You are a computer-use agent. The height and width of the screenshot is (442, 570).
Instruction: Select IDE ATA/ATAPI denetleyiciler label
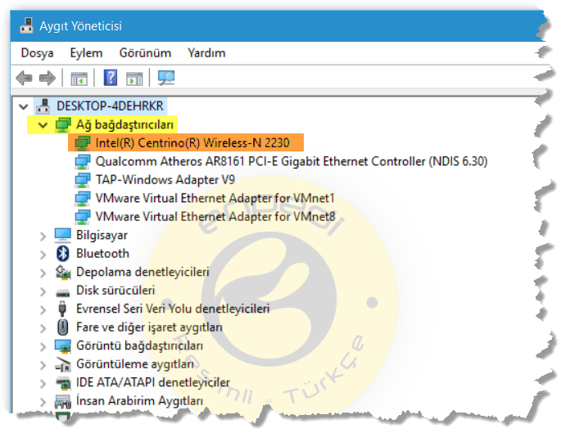[x=152, y=382]
